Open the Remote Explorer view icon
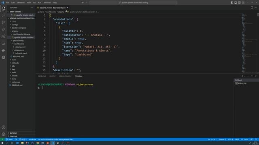The height and width of the screenshot is (145, 259). point(4,43)
